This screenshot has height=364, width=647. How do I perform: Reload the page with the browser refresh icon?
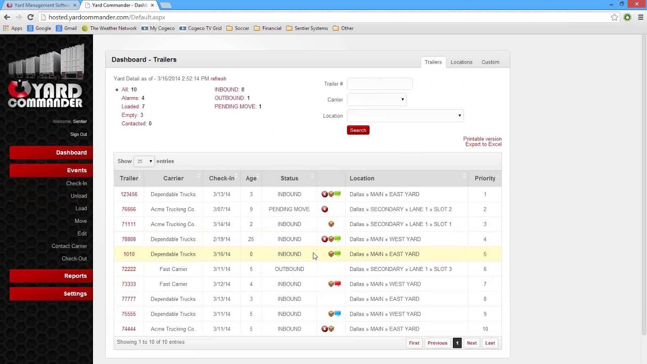click(30, 17)
